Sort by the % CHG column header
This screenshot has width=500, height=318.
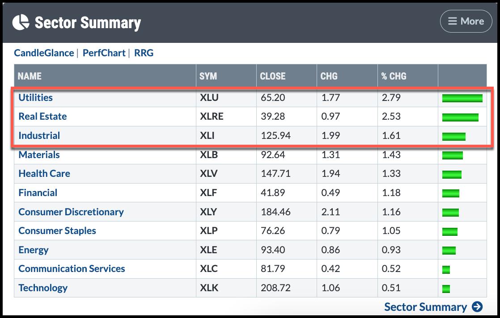click(x=394, y=76)
